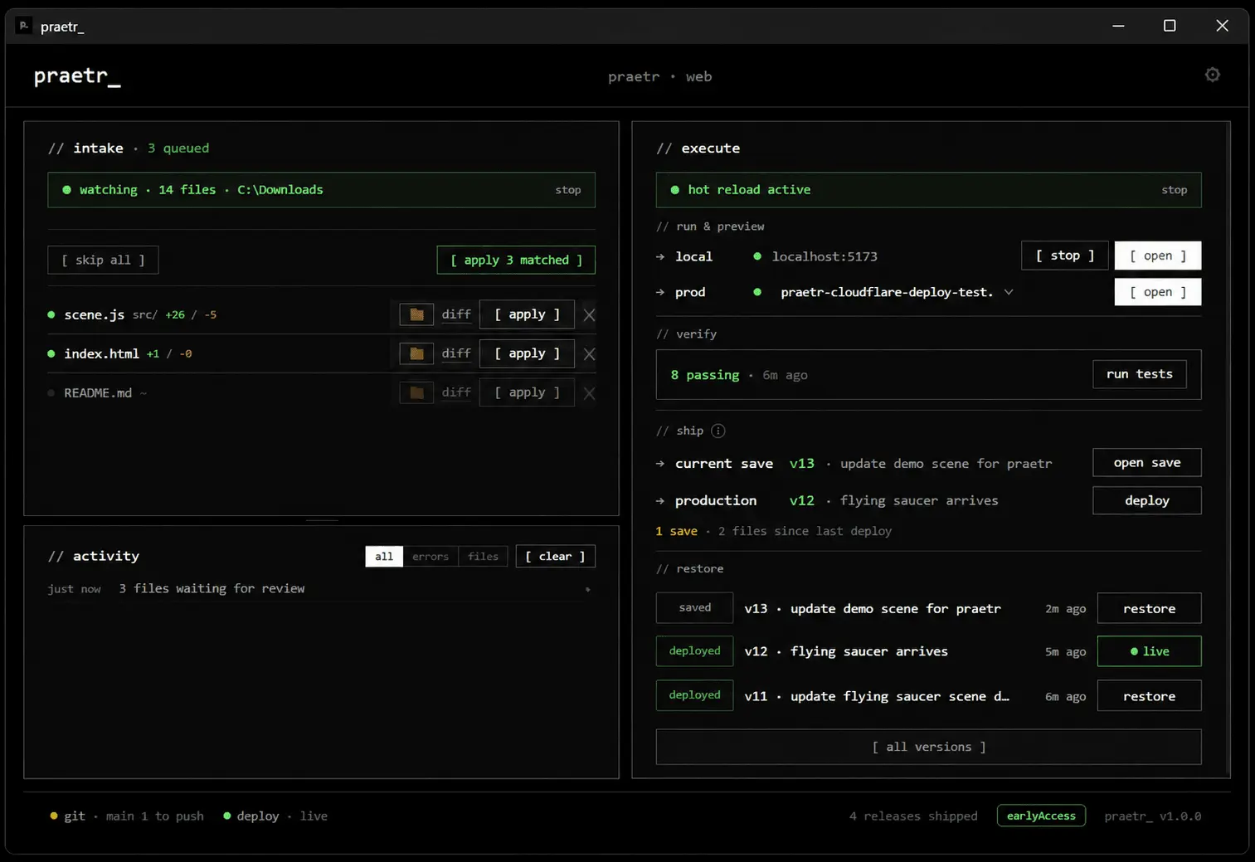Restore version v13
Viewport: 1255px width, 862px height.
[1150, 608]
